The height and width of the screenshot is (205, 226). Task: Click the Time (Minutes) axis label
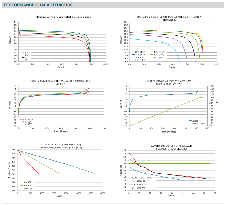[x=169, y=131]
